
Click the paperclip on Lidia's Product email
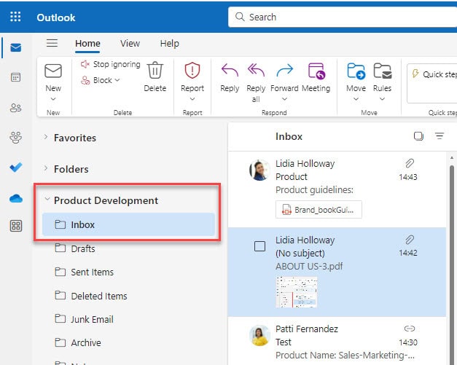click(410, 163)
